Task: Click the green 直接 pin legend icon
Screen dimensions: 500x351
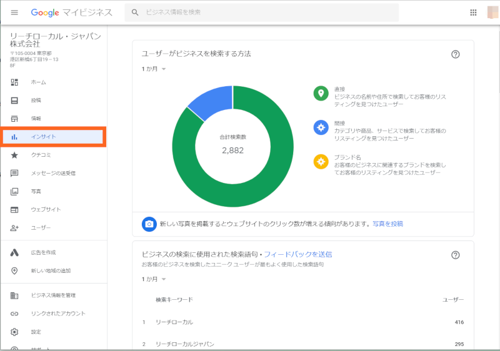Action: click(x=321, y=94)
